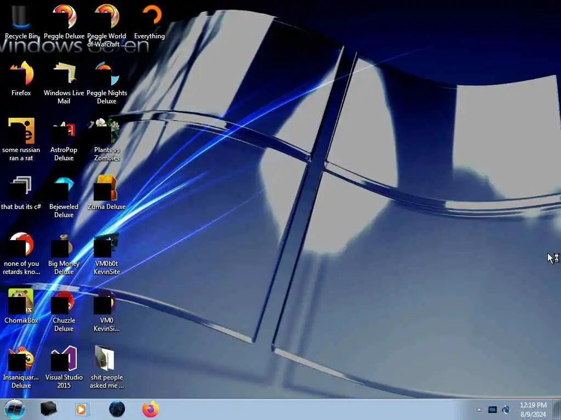Click the dark globe taskbar icon
561x420 pixels.
coord(117,409)
